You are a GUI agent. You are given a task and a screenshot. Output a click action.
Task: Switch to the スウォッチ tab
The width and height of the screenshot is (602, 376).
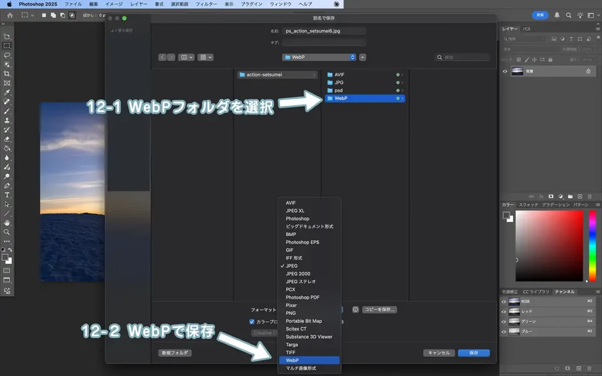pyautogui.click(x=528, y=204)
